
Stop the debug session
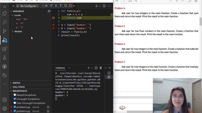tap(70, 6)
